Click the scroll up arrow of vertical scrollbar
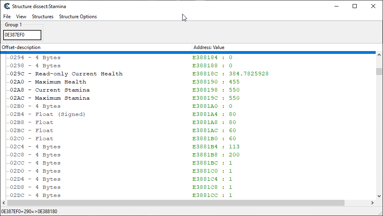The image size is (383, 216). click(379, 55)
